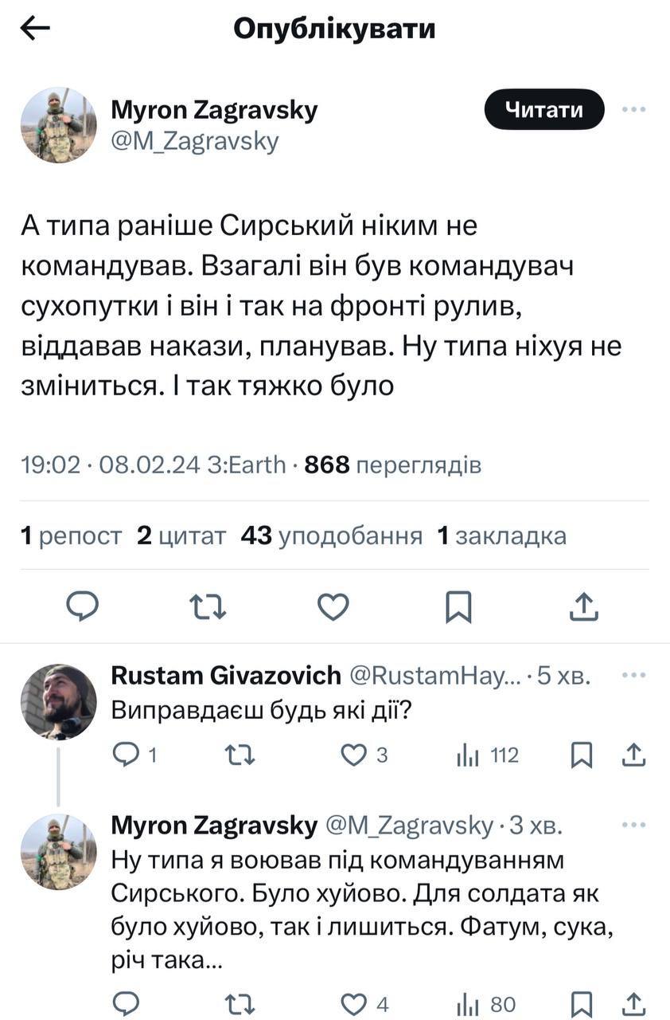This screenshot has width=670, height=1020.
Task: Bookmark Rustam Givazovich's reply
Action: 582,755
